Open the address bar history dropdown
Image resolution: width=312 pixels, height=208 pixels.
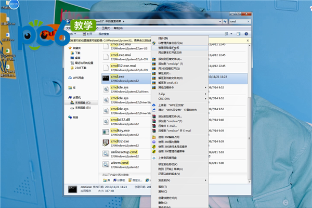(x=220, y=21)
